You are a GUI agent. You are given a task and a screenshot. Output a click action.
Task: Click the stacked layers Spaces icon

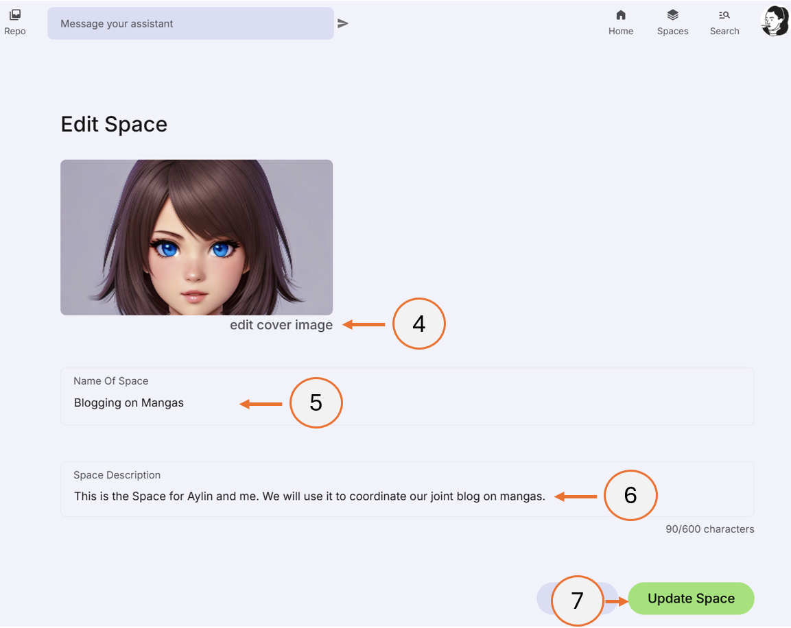click(x=672, y=14)
